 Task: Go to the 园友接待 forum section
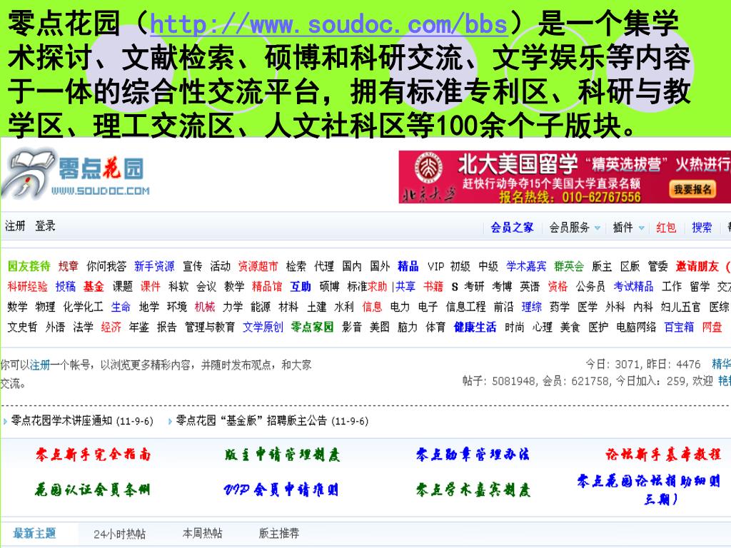pyautogui.click(x=29, y=266)
